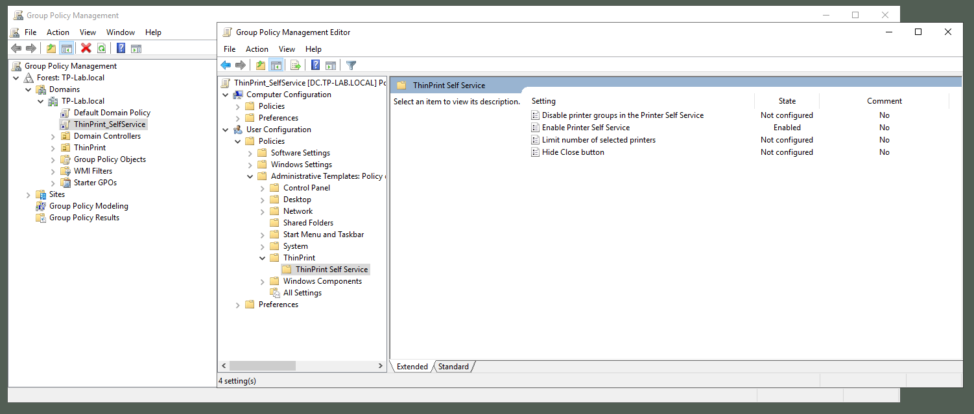This screenshot has height=414, width=974.
Task: Open the Help menu in Group Policy Management Editor
Action: (313, 49)
